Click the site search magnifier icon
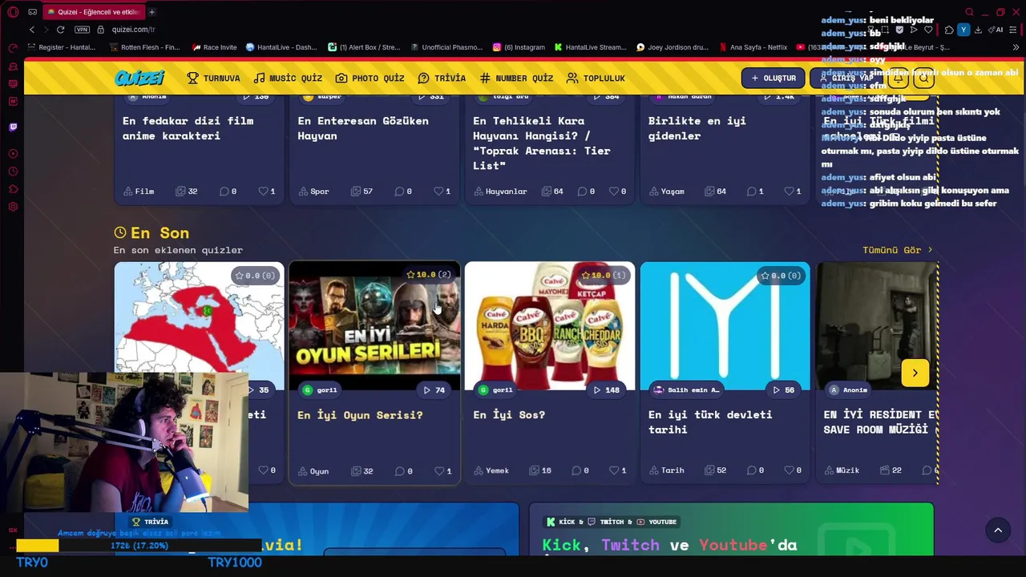This screenshot has width=1026, height=577. (x=924, y=78)
